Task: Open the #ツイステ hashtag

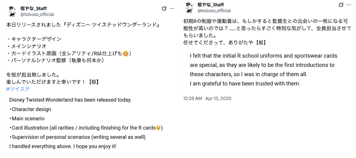Action: click(x=18, y=89)
